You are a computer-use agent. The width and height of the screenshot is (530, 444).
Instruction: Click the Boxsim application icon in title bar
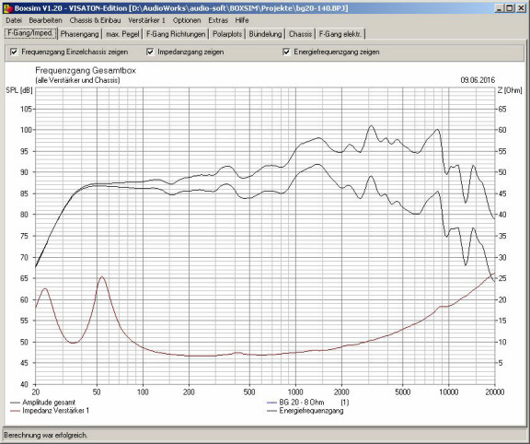click(7, 8)
